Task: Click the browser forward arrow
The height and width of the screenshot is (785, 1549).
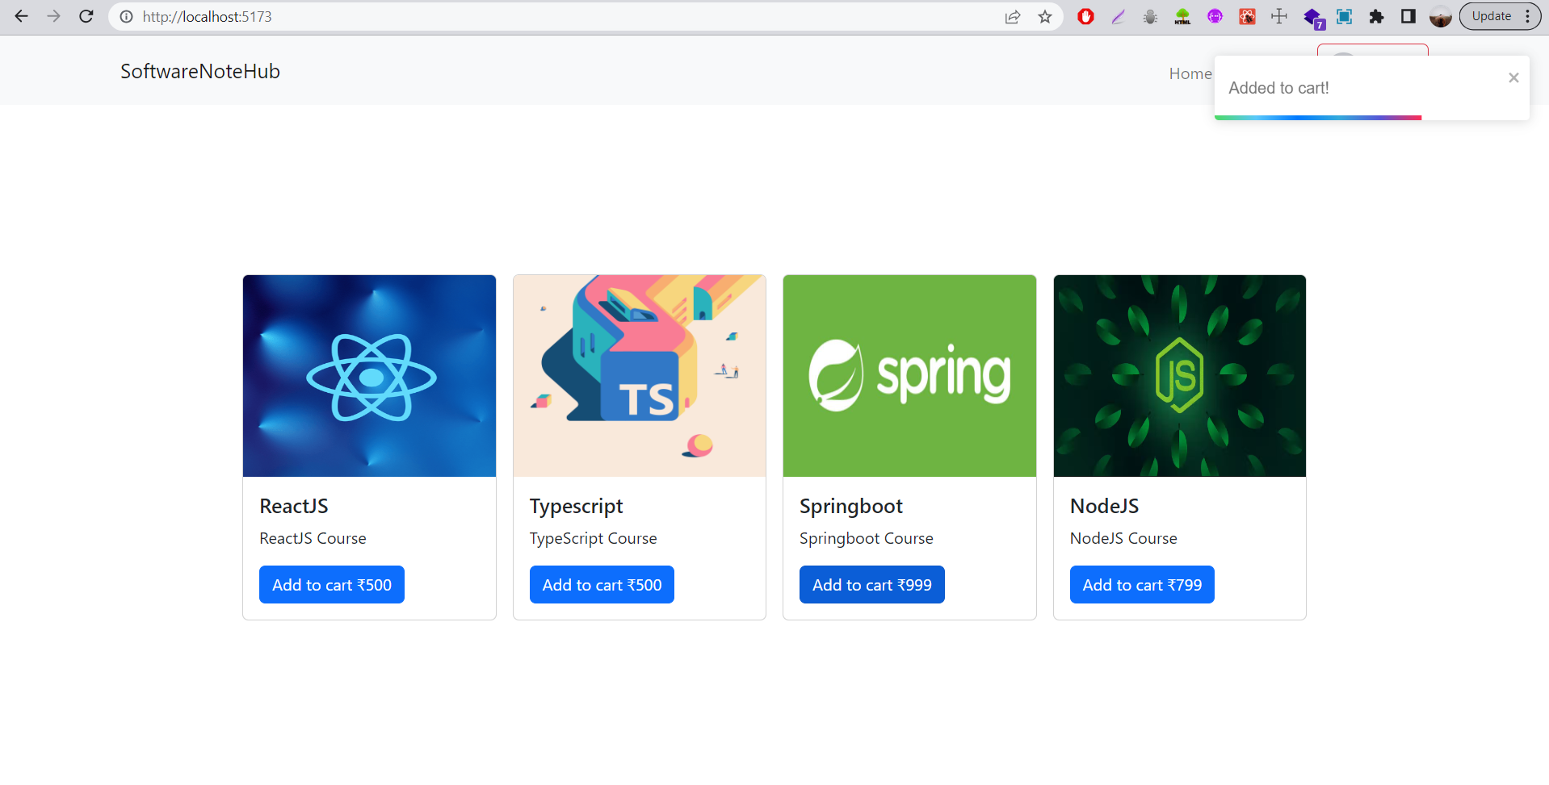Action: (x=54, y=16)
